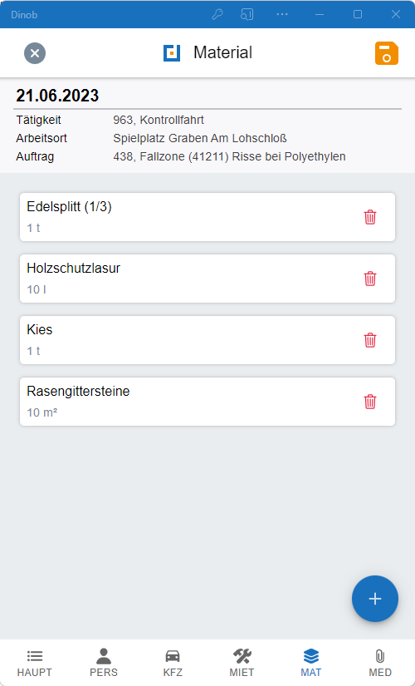Image resolution: width=415 pixels, height=686 pixels.
Task: Select the Kies material card
Action: pos(207,340)
